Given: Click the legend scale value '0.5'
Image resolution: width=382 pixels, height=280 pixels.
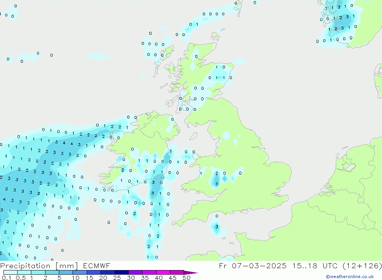Looking at the screenshot, I should pyautogui.click(x=21, y=278).
